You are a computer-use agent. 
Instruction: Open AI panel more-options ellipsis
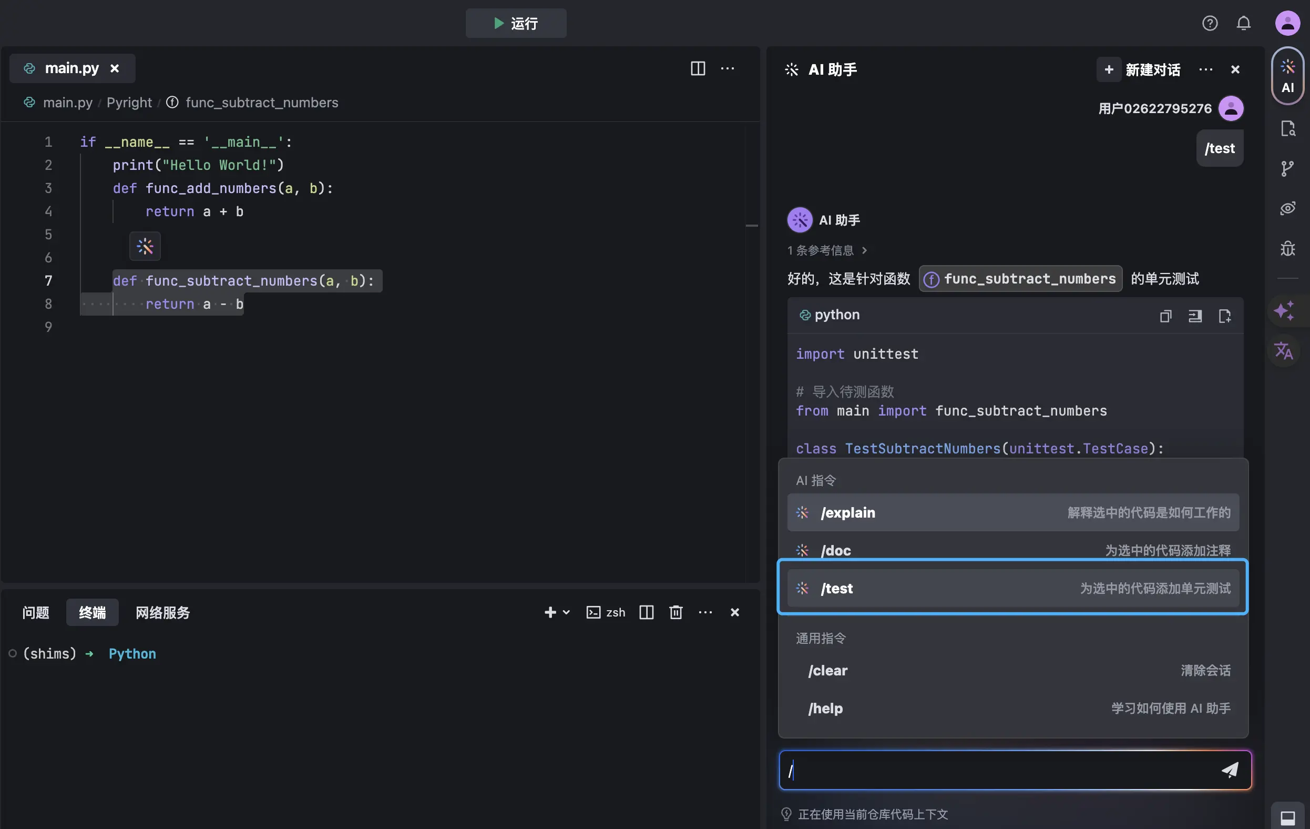pyautogui.click(x=1205, y=69)
